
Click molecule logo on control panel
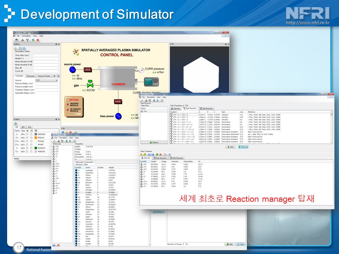point(76,52)
